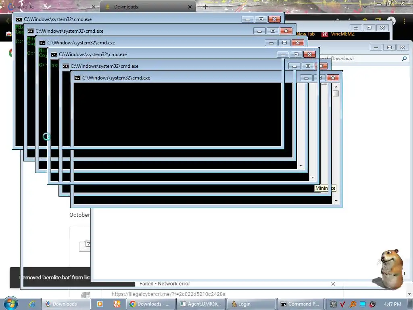Click the cmd scrollbar up arrow

(x=336, y=86)
